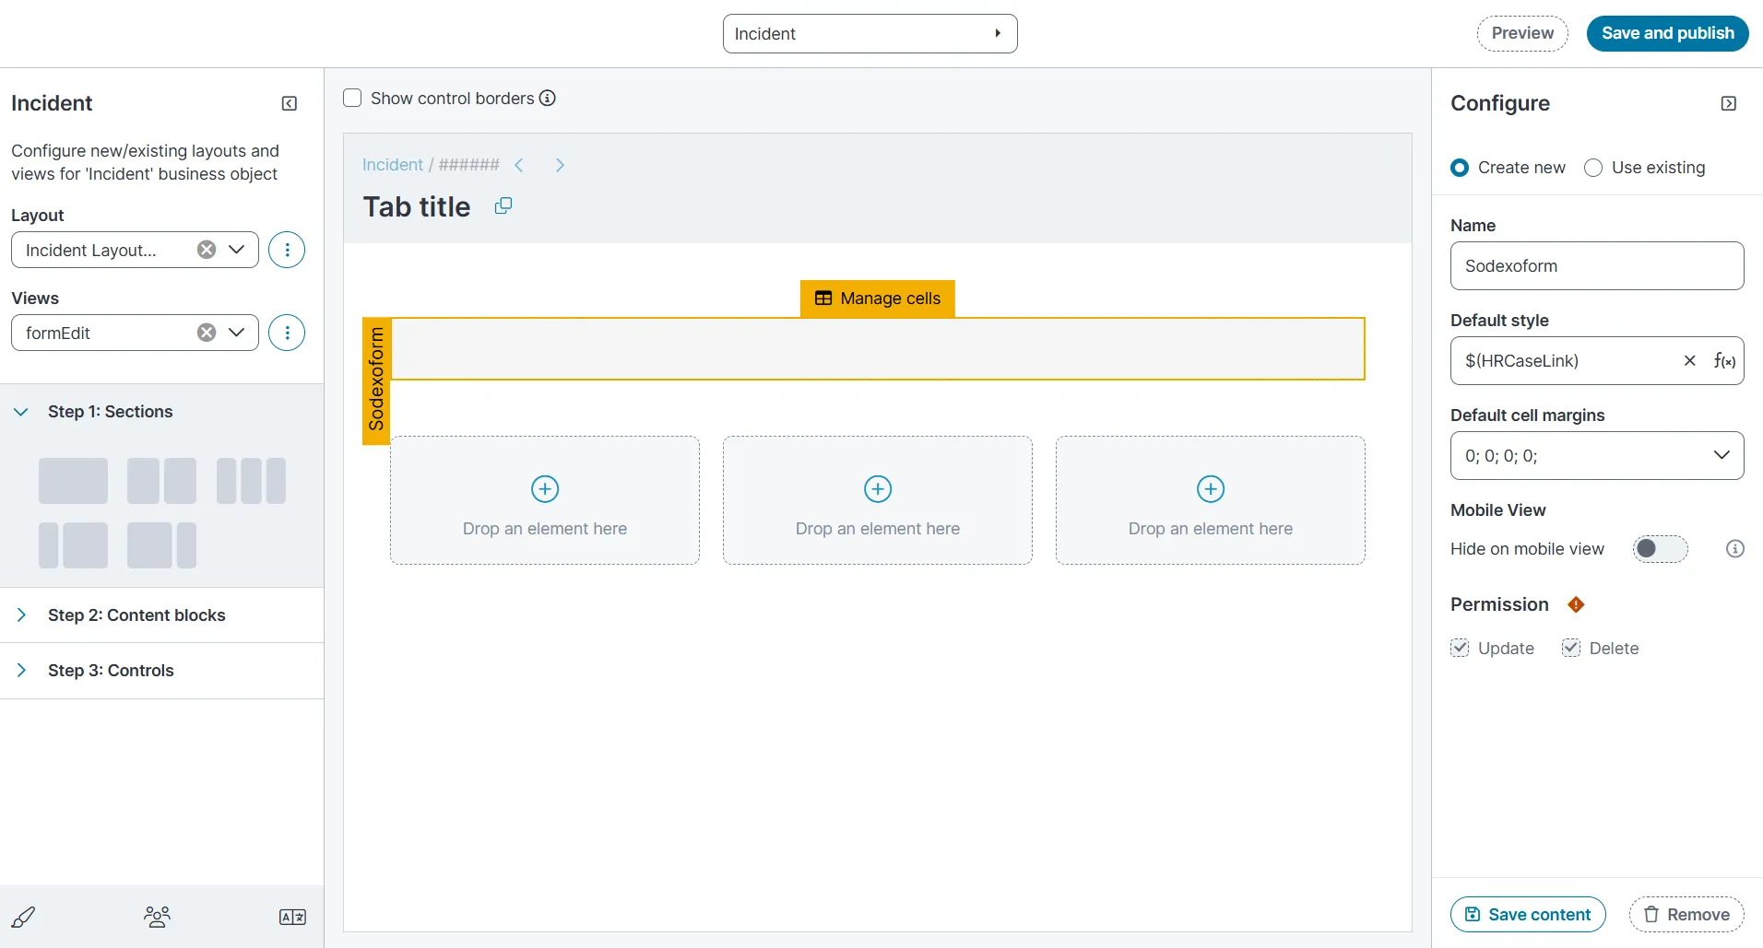Select the two equal columns section layout
Screen dimensions: 1763x948
pos(161,481)
